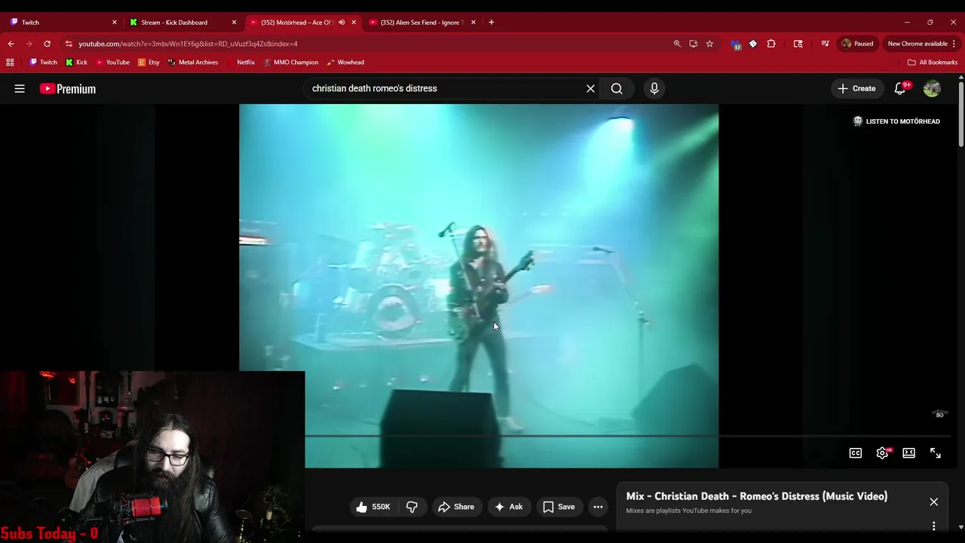Install app icon in address bar
This screenshot has width=965, height=543.
693,44
